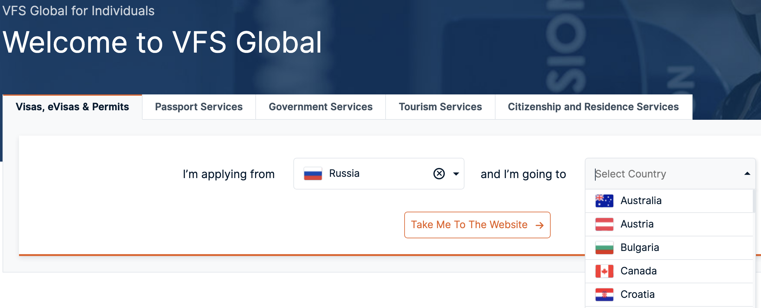This screenshot has width=761, height=308.
Task: Open the Passport Services tab
Action: click(199, 107)
